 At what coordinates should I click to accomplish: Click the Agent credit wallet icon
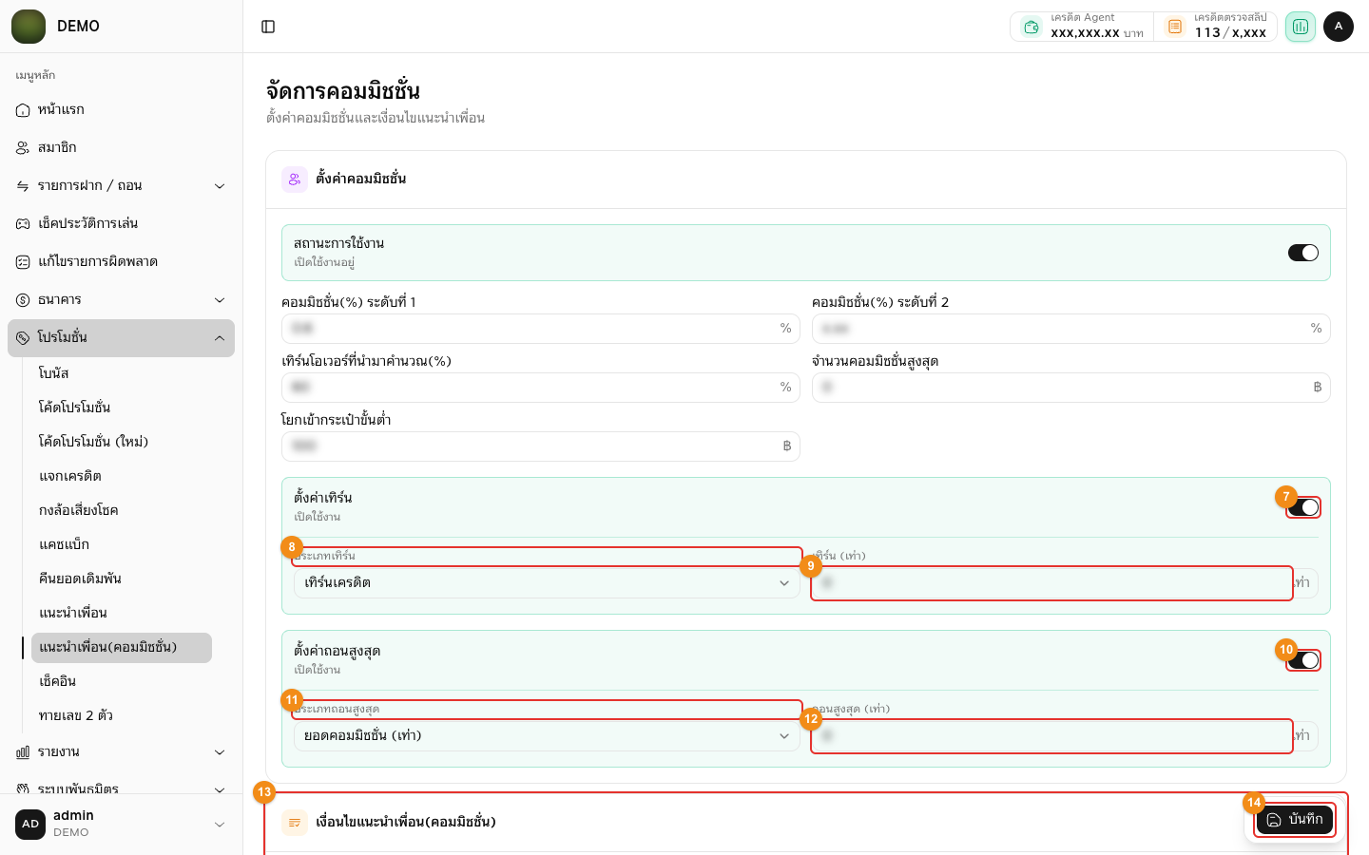(1032, 27)
